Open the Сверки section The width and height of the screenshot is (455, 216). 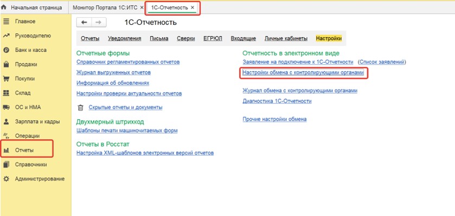[185, 38]
